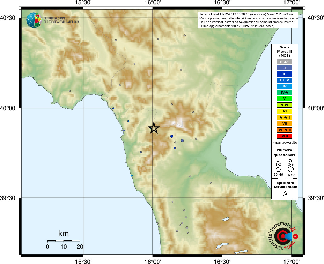
Task: Select the blue III intensity swatch
Action: coord(284,74)
